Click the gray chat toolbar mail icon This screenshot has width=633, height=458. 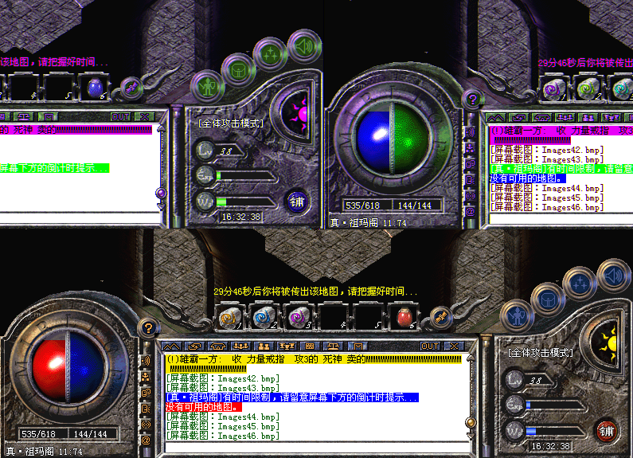point(358,346)
